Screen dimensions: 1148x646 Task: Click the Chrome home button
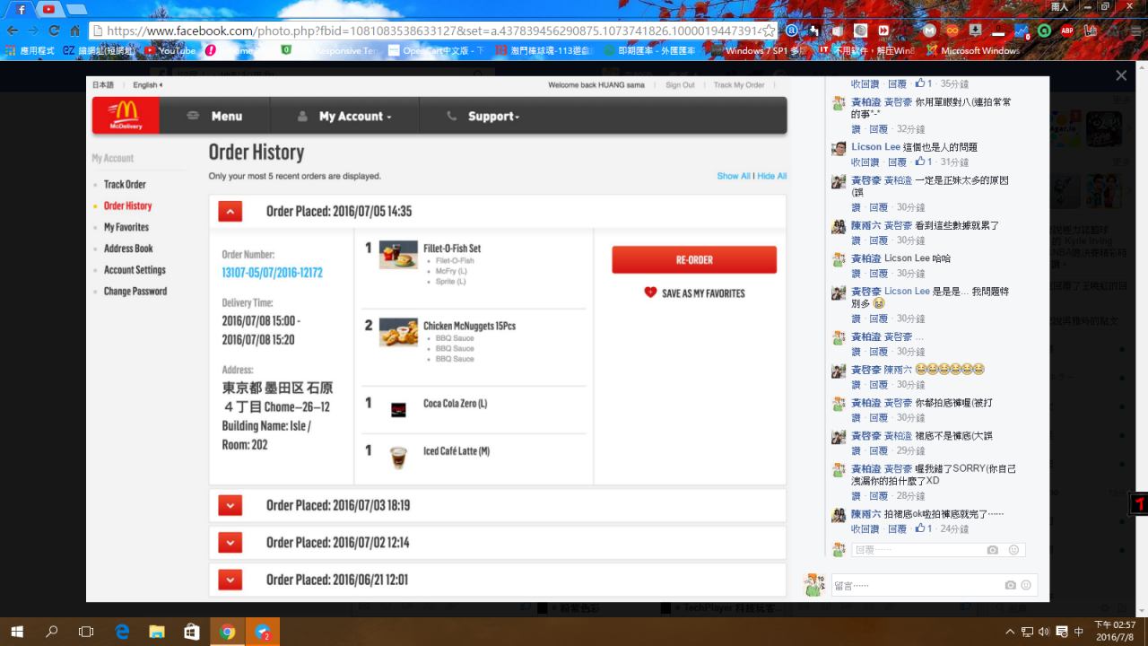coord(75,31)
